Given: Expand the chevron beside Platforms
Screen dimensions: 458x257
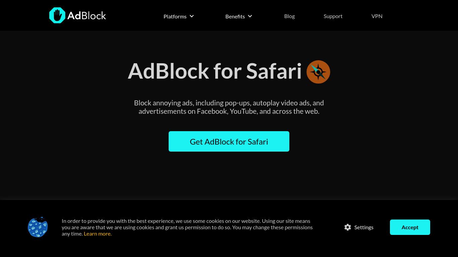Looking at the screenshot, I should click(x=192, y=16).
